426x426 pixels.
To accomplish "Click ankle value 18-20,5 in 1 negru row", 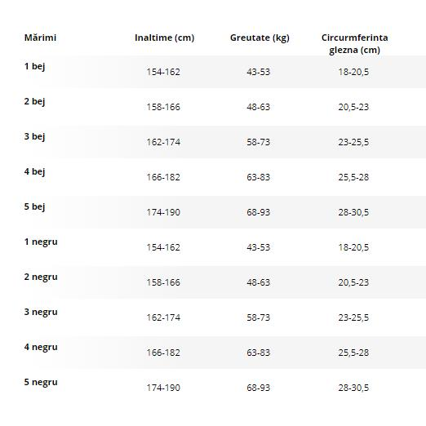I will pos(353,247).
